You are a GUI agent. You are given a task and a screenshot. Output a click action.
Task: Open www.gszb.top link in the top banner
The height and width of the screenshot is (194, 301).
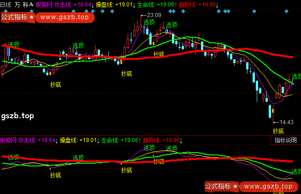coord(64,17)
